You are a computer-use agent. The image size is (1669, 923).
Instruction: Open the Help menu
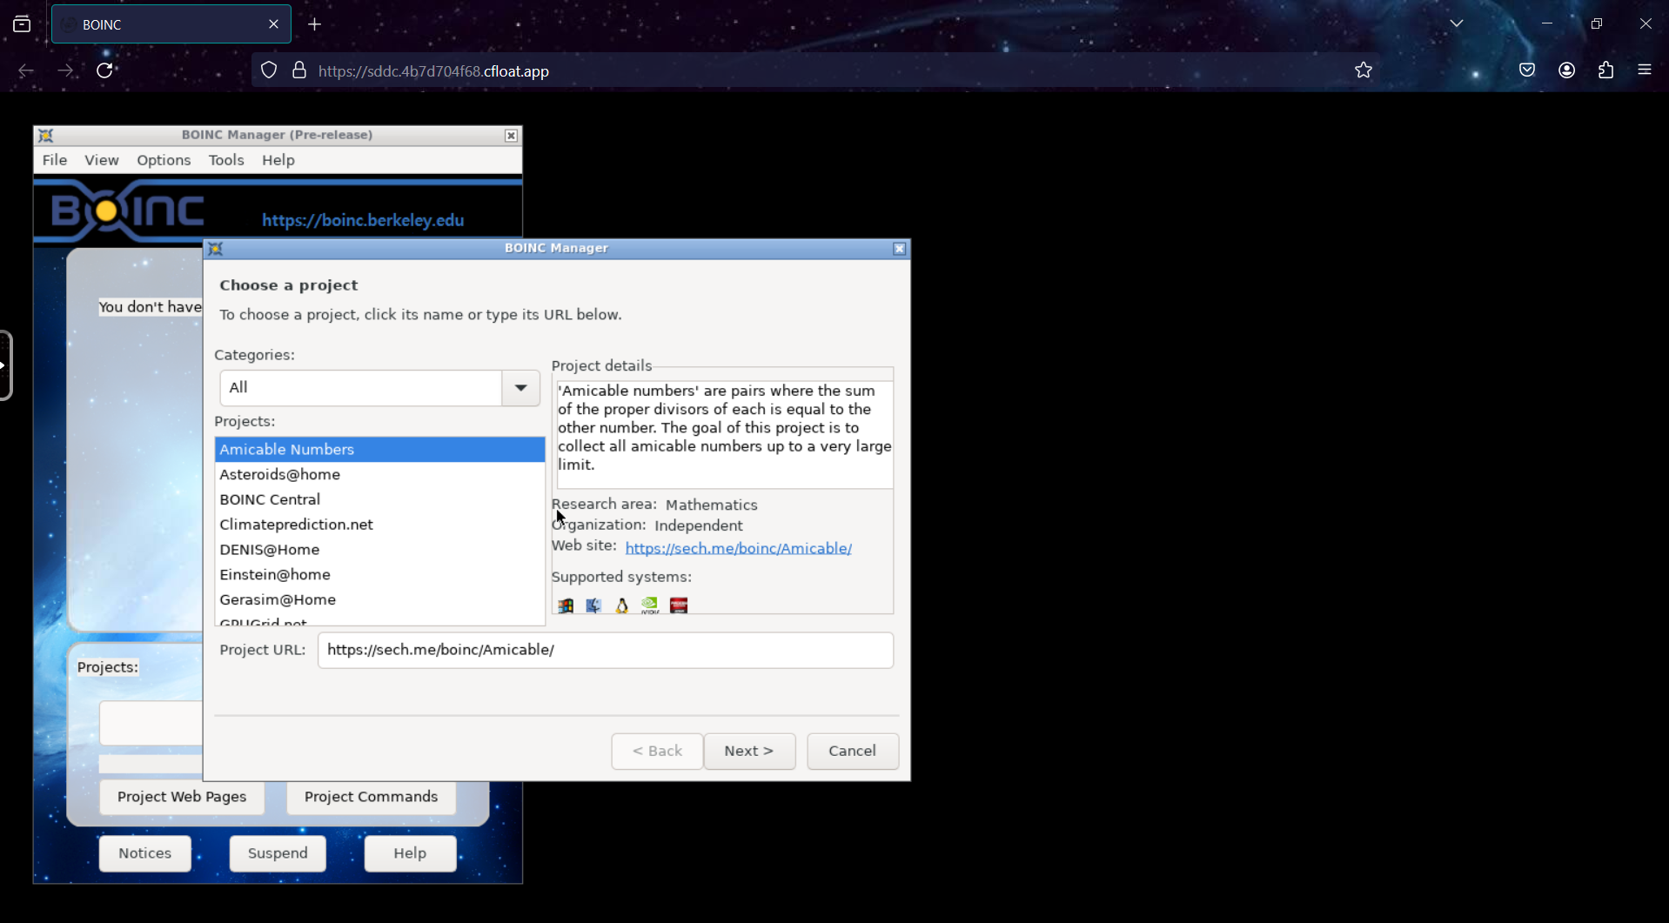pos(278,160)
